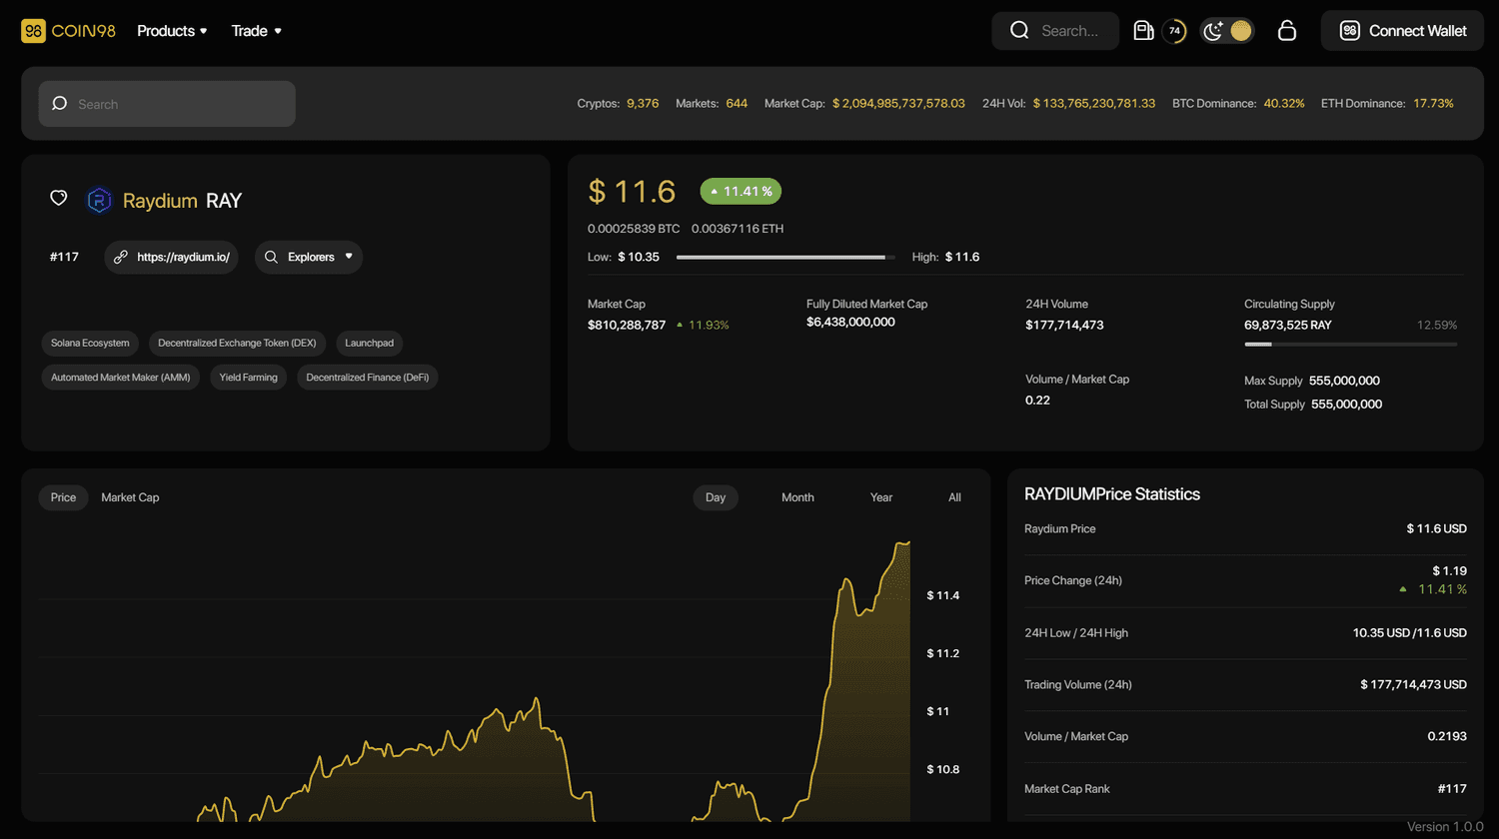Click the Trading Volume (24h) statistic row
This screenshot has width=1499, height=839.
click(x=1245, y=684)
